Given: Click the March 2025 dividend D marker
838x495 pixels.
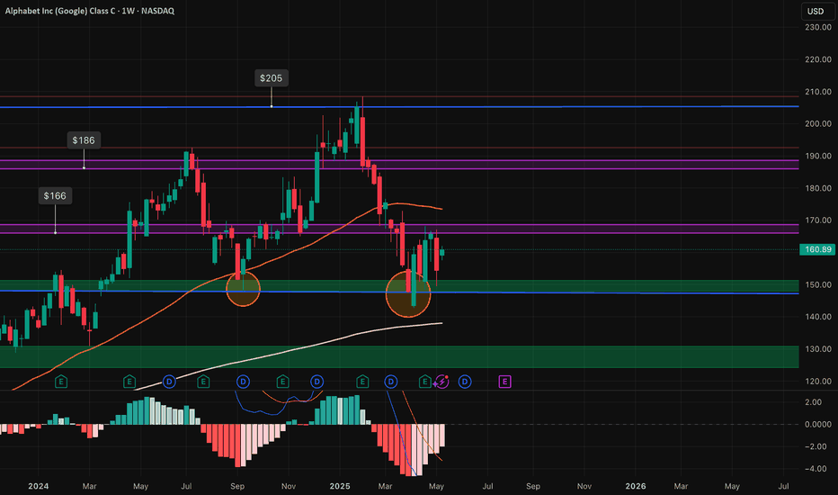Looking at the screenshot, I should [x=390, y=382].
